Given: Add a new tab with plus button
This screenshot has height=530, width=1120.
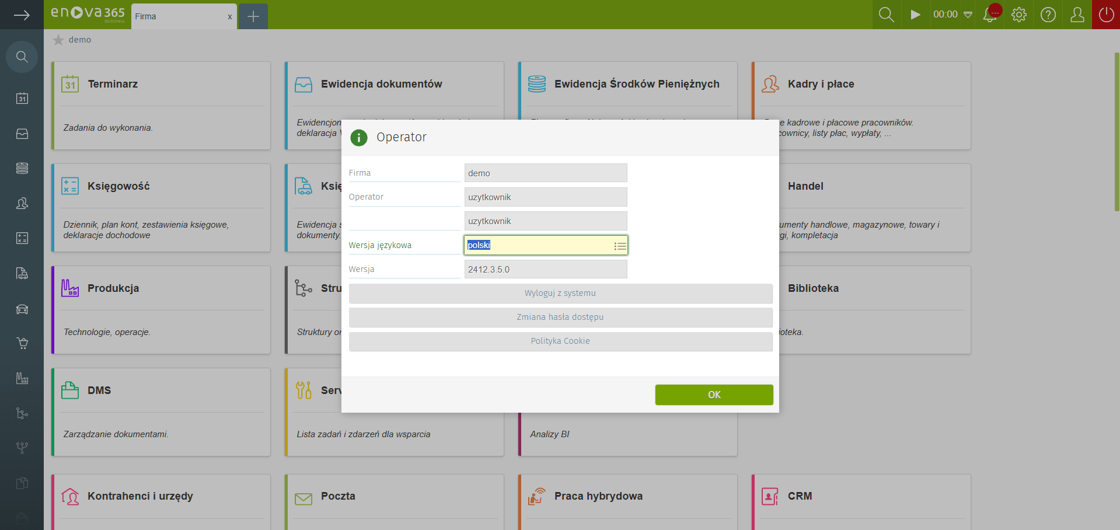Looking at the screenshot, I should click(x=253, y=16).
